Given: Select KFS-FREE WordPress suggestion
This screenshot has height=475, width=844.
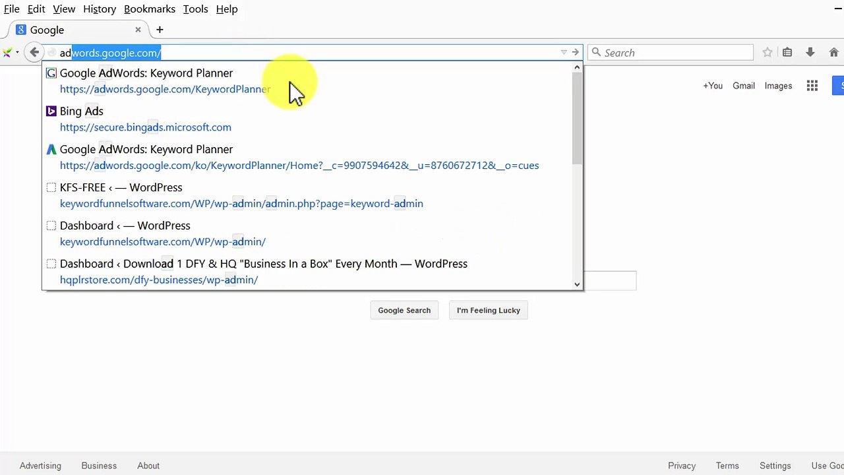Looking at the screenshot, I should tap(121, 188).
